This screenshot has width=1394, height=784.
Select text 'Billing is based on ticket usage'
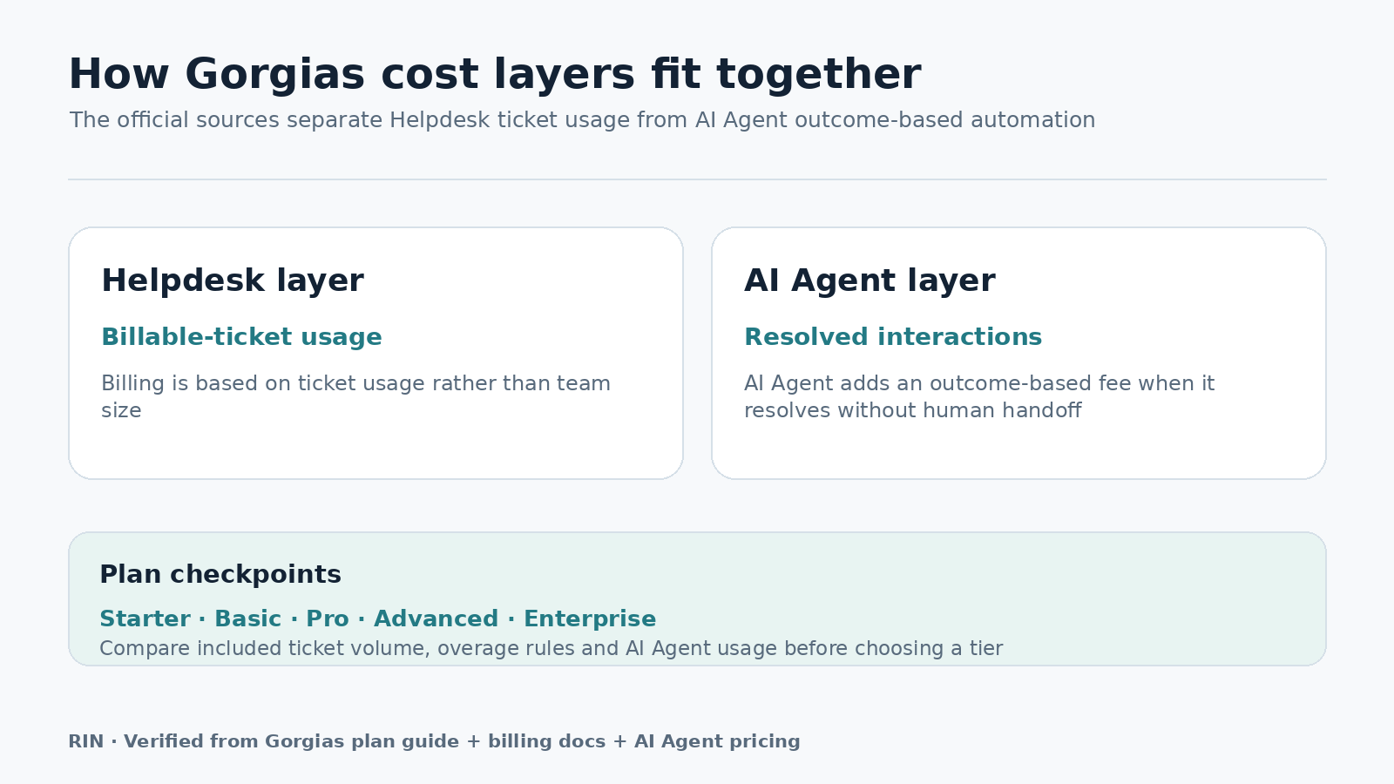(x=264, y=384)
